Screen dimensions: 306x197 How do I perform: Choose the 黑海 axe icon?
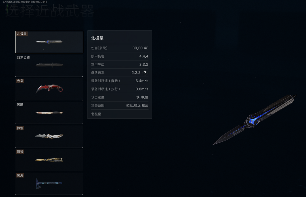[49, 183]
